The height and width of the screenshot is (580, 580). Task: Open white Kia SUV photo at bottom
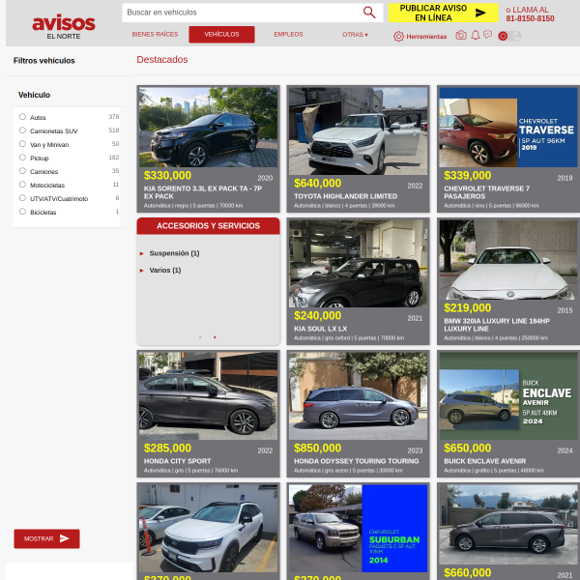click(208, 528)
